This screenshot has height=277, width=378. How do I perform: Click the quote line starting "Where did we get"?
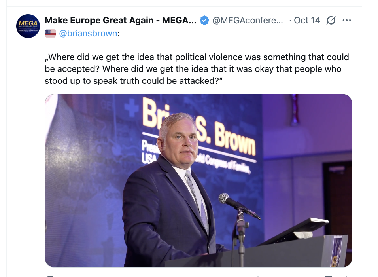tap(197, 57)
